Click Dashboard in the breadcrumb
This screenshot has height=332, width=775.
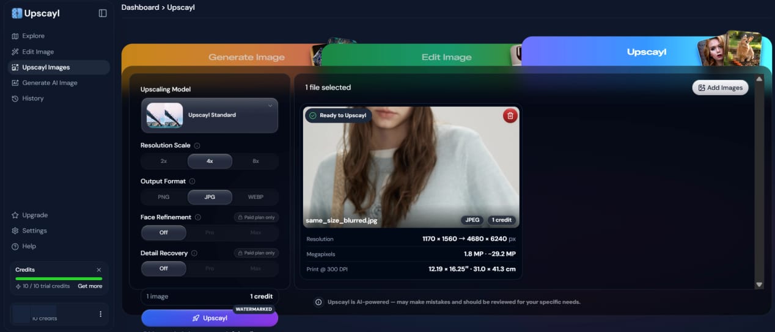coord(140,7)
